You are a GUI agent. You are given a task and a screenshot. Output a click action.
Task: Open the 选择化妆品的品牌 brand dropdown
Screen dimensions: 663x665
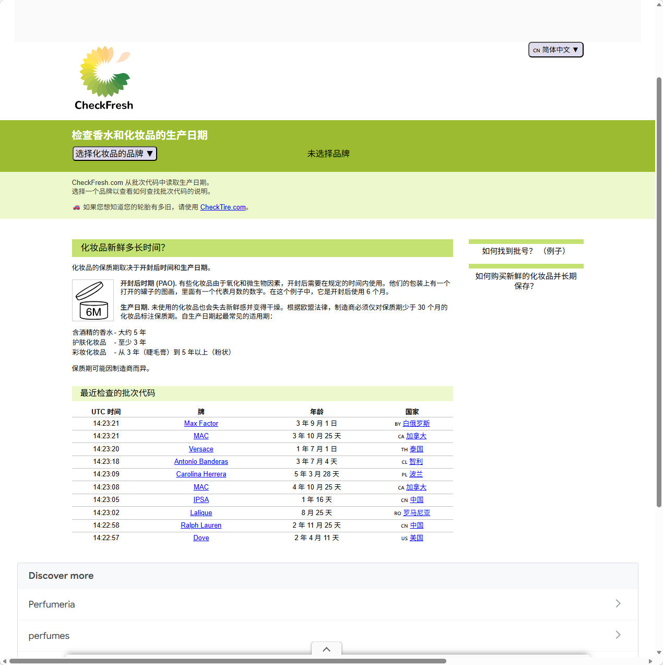click(114, 154)
